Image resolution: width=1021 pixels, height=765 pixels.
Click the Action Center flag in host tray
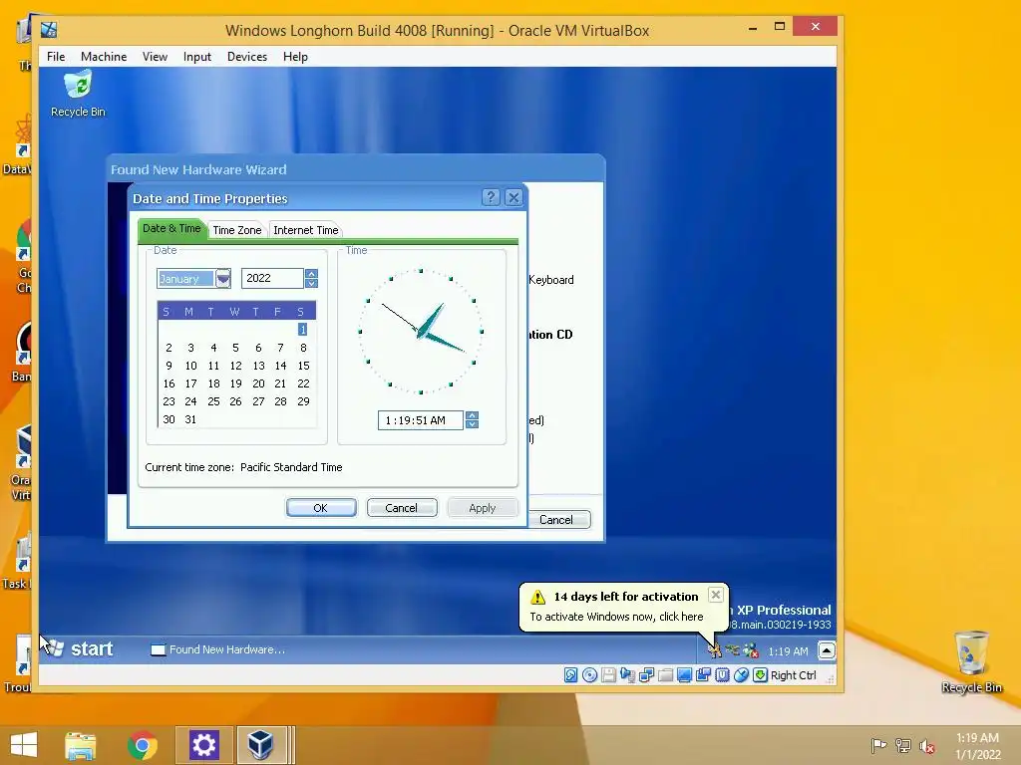pyautogui.click(x=878, y=745)
